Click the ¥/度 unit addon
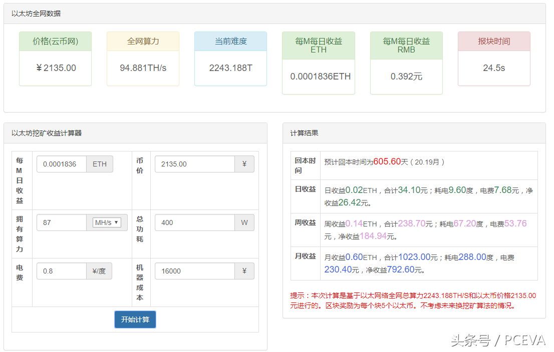This screenshot has width=554, height=352. (x=99, y=271)
